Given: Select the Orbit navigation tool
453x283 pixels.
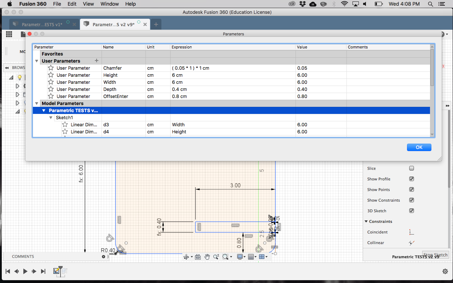Looking at the screenshot, I should click(x=186, y=257).
